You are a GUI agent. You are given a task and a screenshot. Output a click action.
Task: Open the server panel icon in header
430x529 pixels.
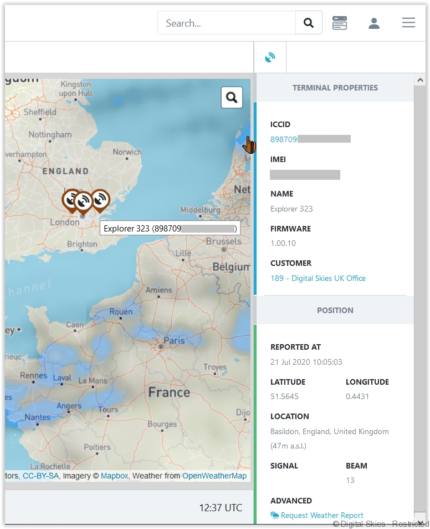click(340, 23)
